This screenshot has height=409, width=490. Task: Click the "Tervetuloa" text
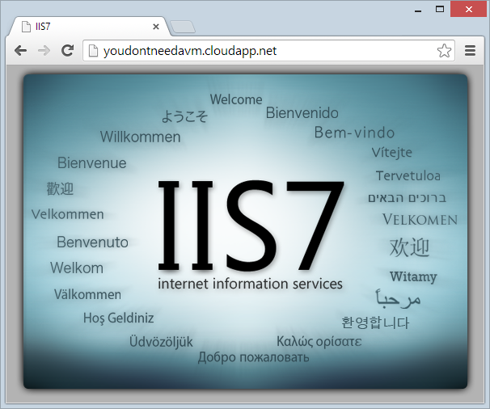[408, 176]
